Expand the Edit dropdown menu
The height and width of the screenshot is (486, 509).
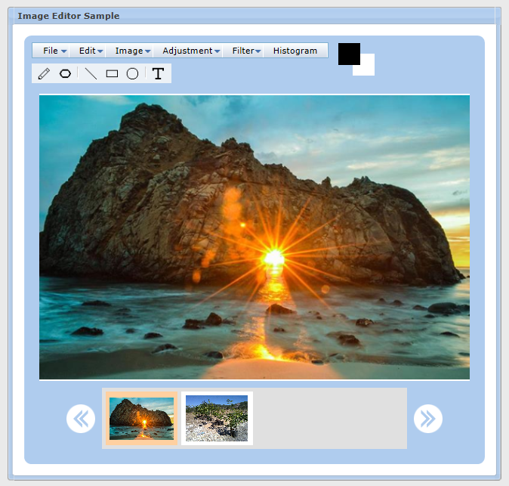pyautogui.click(x=91, y=51)
